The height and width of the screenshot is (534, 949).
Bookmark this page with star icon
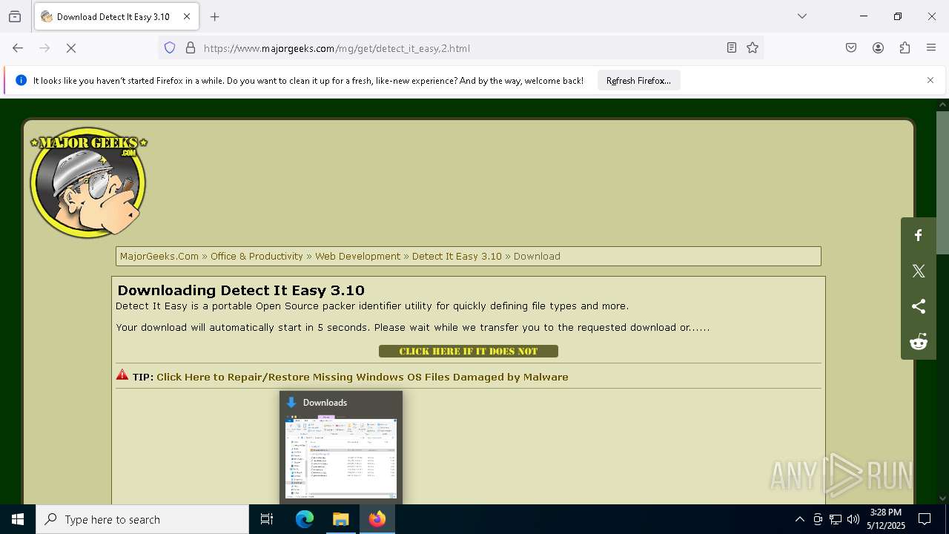point(753,48)
